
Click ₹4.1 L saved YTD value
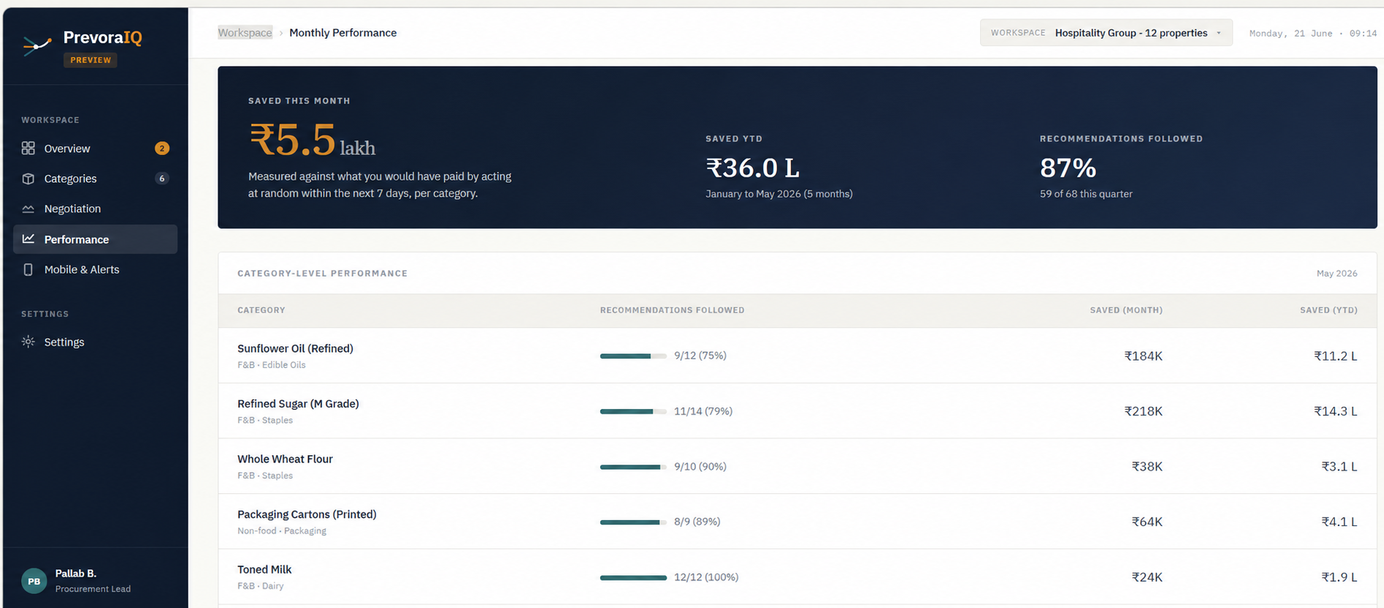coord(1339,522)
